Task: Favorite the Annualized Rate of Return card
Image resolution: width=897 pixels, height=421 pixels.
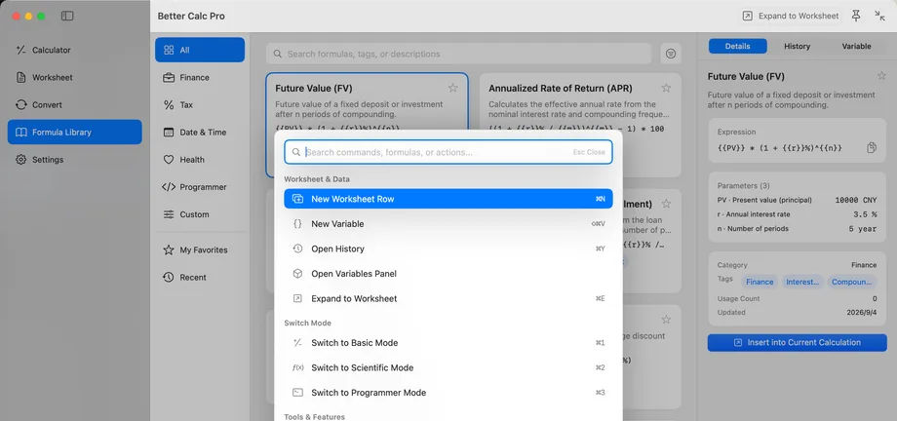Action: [x=666, y=88]
